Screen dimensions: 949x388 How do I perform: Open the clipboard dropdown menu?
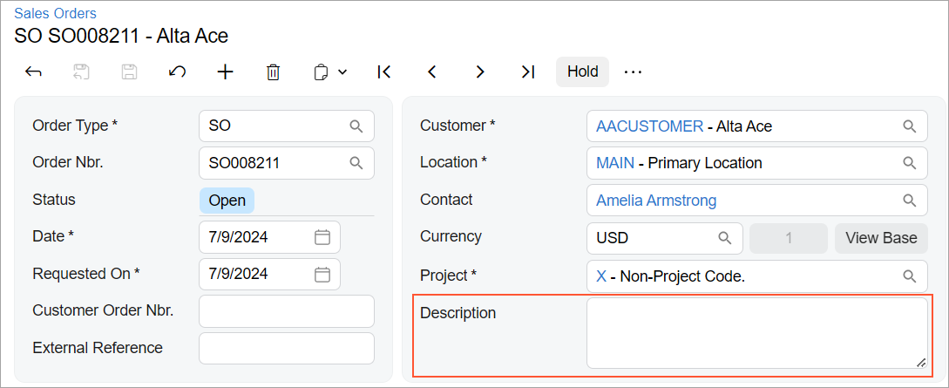point(330,71)
